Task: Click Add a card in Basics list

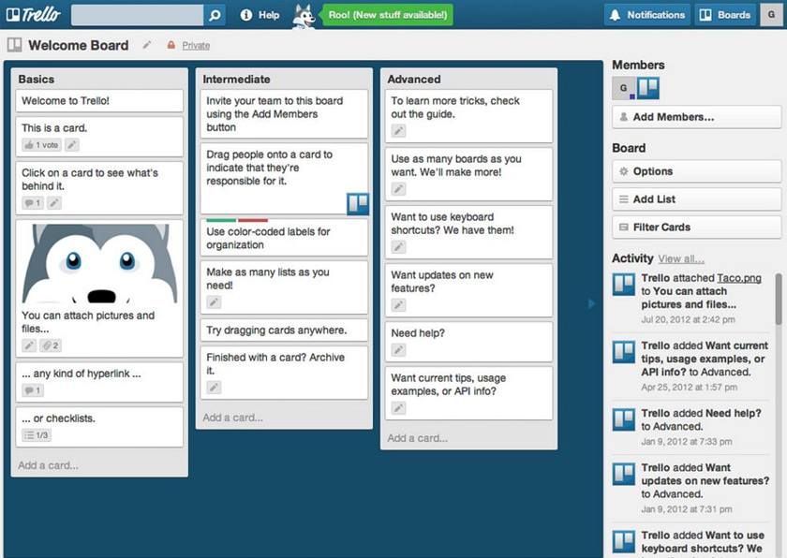Action: click(48, 465)
